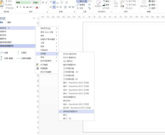Click the Quick Styles (快速样式) button
The width and height of the screenshot is (165, 135).
[98, 4]
